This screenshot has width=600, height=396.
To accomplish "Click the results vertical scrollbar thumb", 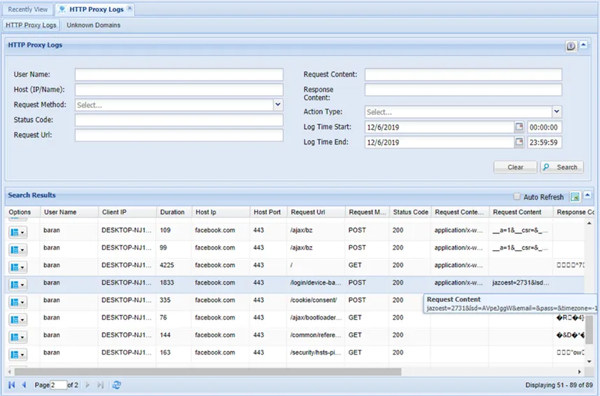I will (589, 329).
